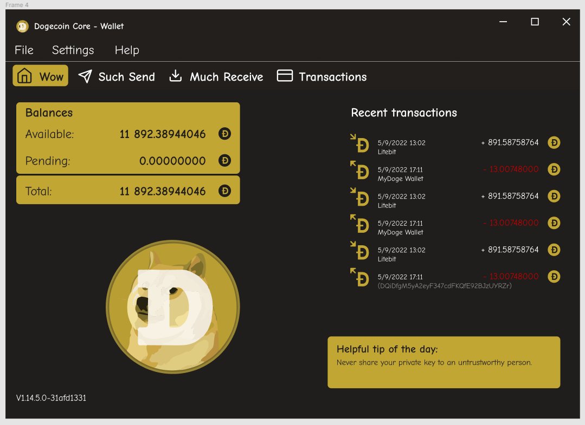Open the Help menu

coord(127,50)
